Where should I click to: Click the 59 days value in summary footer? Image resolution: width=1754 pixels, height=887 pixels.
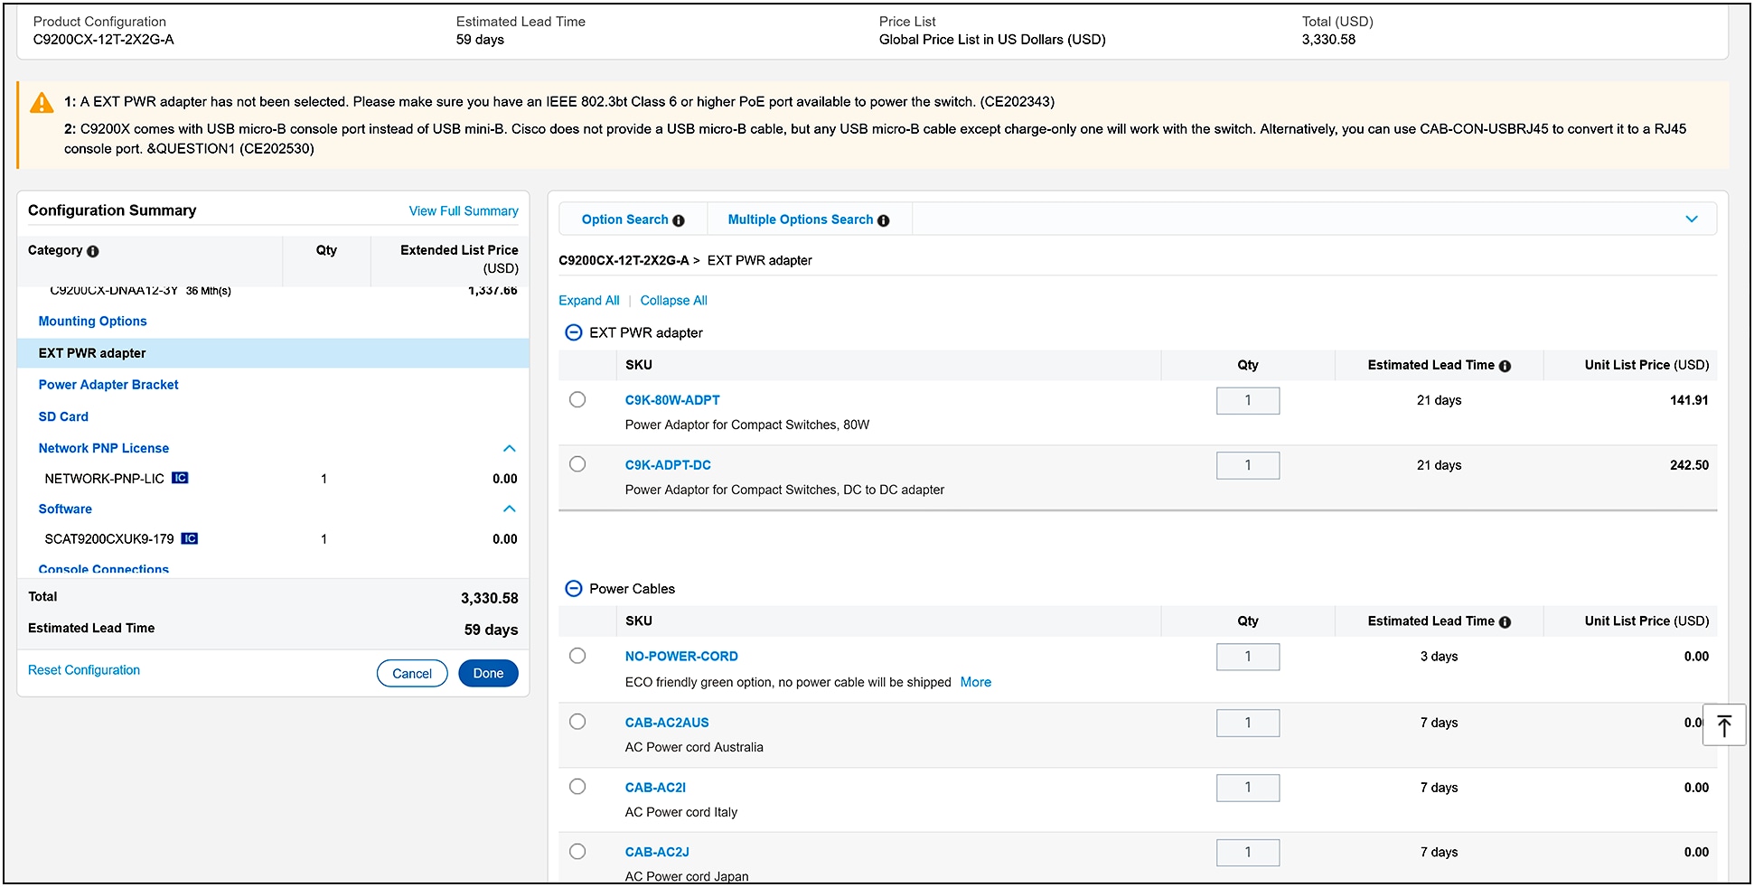coord(491,630)
